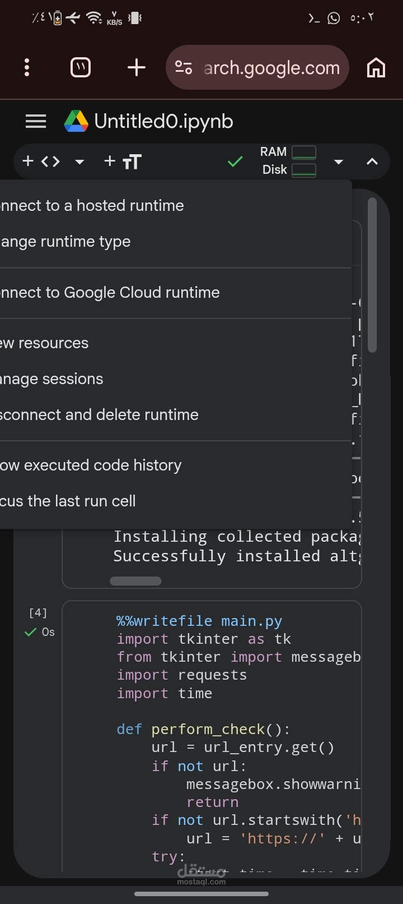
Task: Open the browser three-dot menu
Action: point(27,68)
